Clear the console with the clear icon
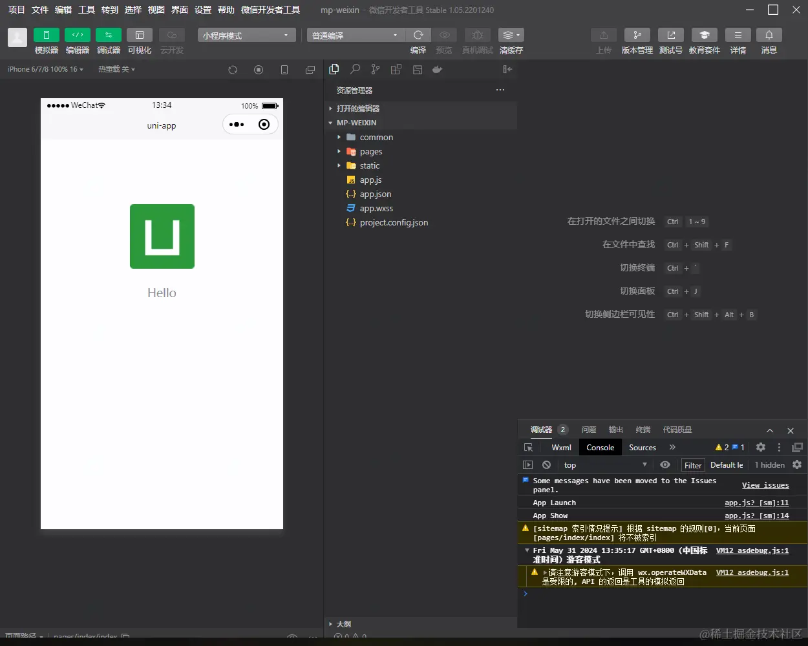 pos(547,465)
